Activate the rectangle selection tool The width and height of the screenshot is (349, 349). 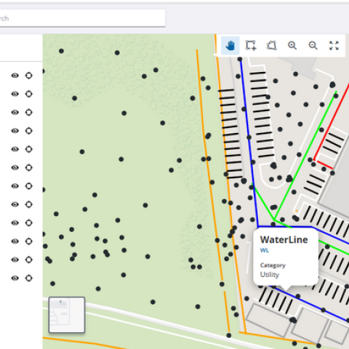tap(251, 45)
